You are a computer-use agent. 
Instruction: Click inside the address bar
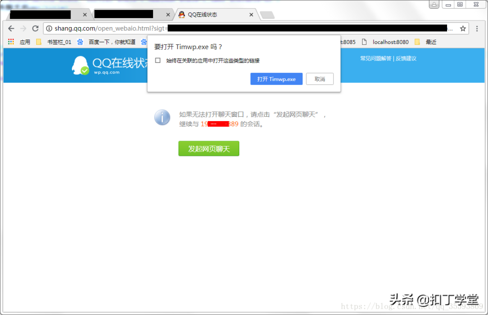click(143, 28)
